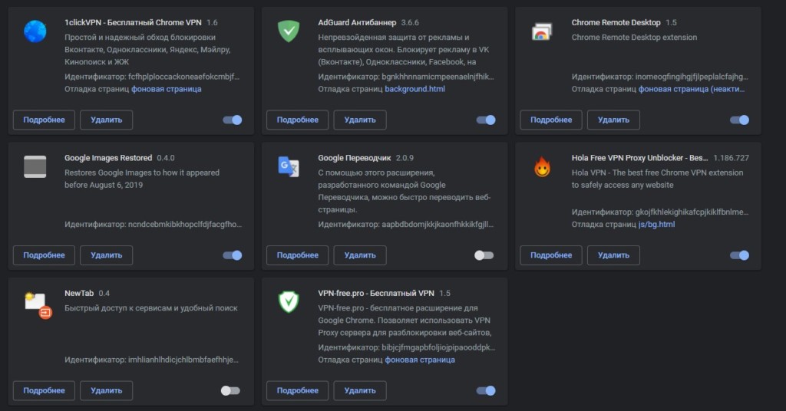Click the Google Переводчик title
Image resolution: width=786 pixels, height=411 pixels.
click(355, 158)
